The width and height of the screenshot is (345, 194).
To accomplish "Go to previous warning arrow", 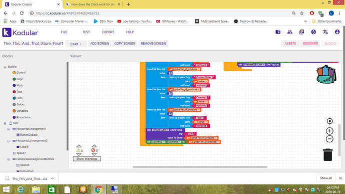I will click(79, 146).
